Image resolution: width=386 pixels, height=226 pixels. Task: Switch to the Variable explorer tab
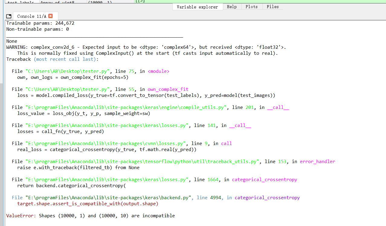tap(198, 7)
